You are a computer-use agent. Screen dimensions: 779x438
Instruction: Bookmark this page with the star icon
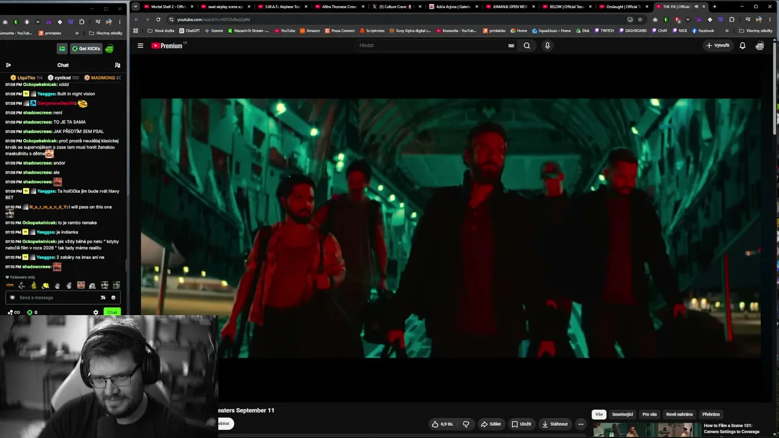(x=640, y=19)
